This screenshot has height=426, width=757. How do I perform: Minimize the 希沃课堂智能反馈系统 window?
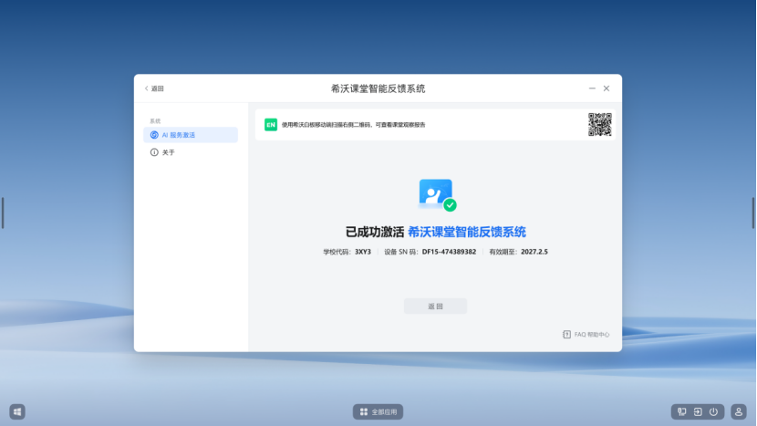(592, 88)
